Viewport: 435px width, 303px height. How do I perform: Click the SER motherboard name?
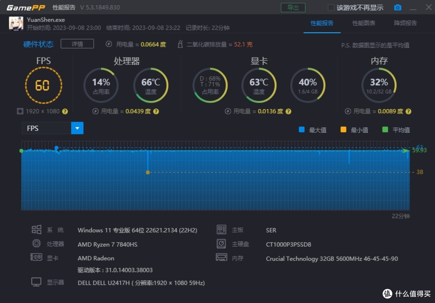coord(271,230)
